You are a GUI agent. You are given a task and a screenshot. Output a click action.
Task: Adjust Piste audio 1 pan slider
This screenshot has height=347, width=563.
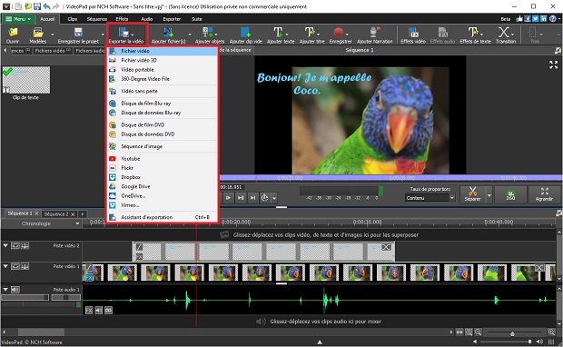(x=66, y=297)
